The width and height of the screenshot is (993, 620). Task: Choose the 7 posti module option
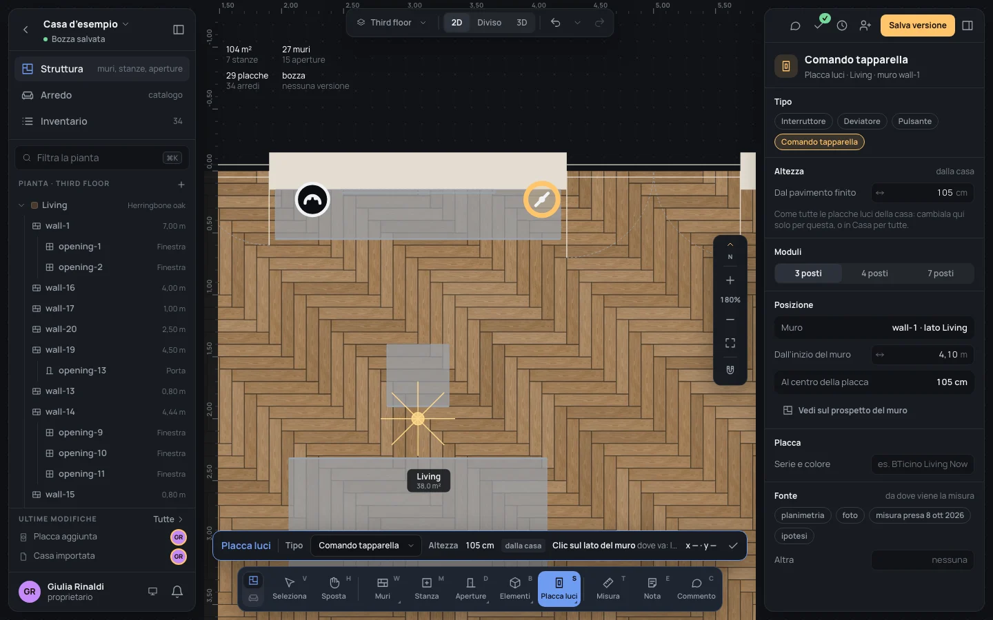[x=941, y=273]
